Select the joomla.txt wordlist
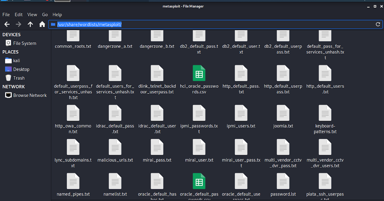The width and height of the screenshot is (384, 201). point(283,113)
